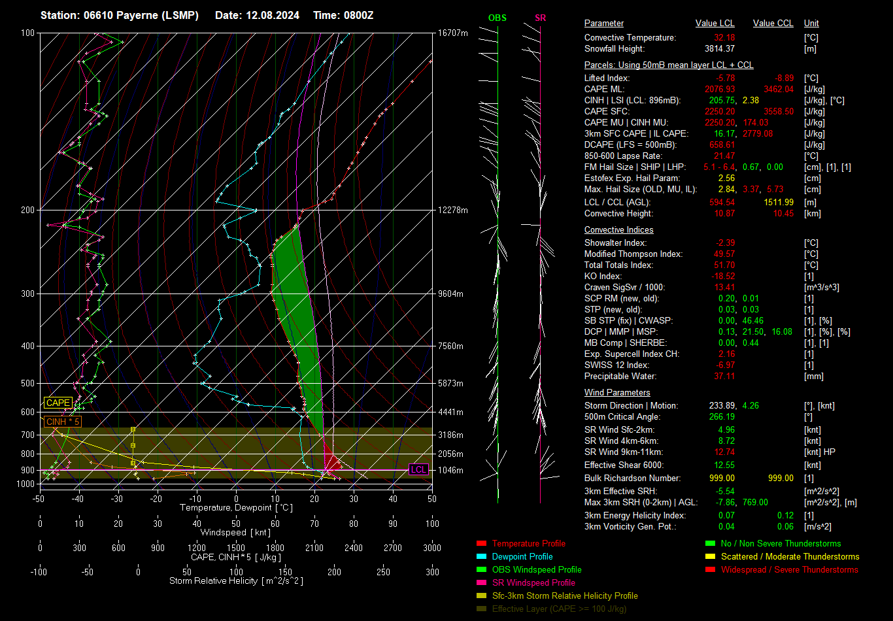Select the magenta SR Windspeed Profile swatch
Viewport: 893px width, 621px height.
tap(482, 583)
